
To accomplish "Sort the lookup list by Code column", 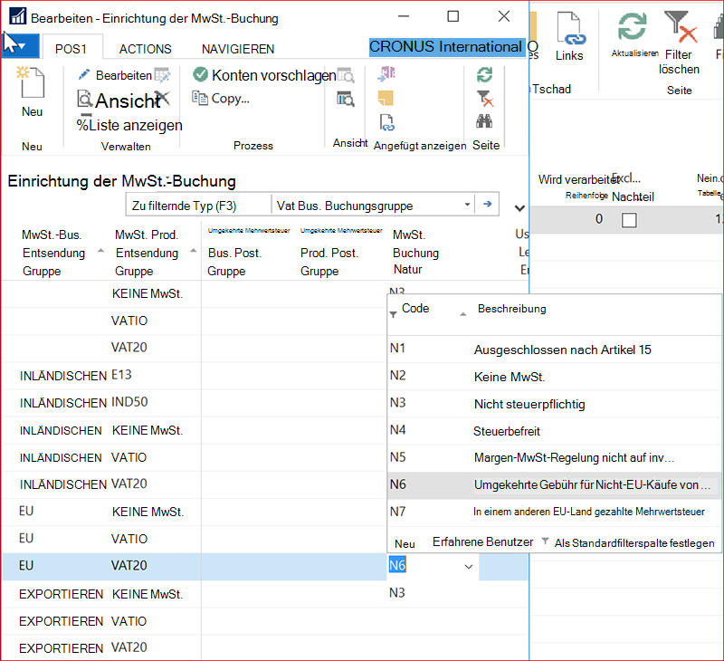I will (415, 308).
